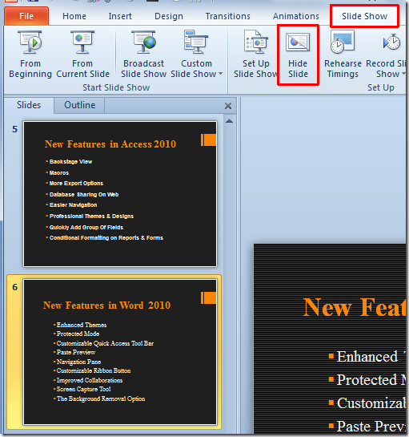Viewport: 409px width, 437px height.
Task: Open Set Up Slide Show dialog
Action: point(255,55)
